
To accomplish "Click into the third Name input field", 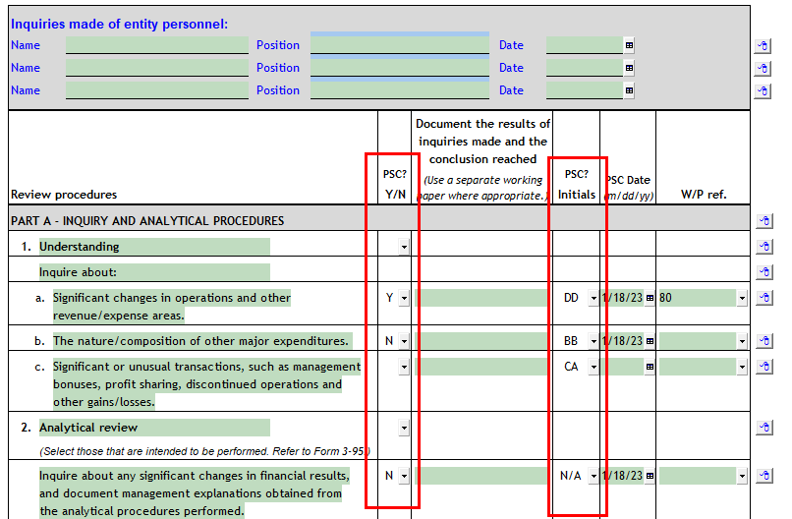I will [157, 90].
